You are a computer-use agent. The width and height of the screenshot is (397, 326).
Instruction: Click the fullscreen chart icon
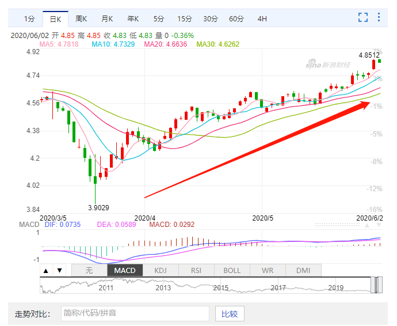[362, 17]
